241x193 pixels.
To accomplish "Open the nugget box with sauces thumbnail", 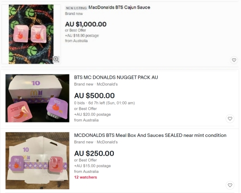I will (x=38, y=98).
